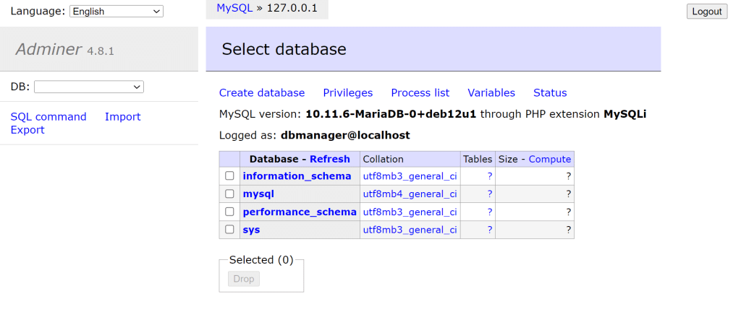741x333 pixels.
Task: View server Status
Action: tap(550, 93)
